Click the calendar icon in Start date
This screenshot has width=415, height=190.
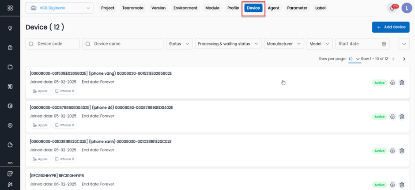pyautogui.click(x=384, y=44)
